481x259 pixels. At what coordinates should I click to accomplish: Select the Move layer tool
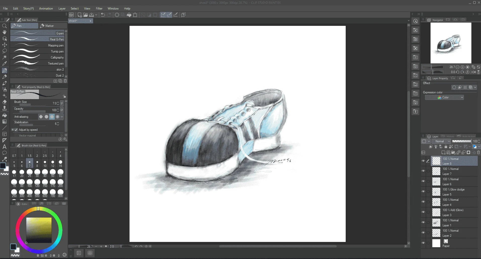(4, 45)
